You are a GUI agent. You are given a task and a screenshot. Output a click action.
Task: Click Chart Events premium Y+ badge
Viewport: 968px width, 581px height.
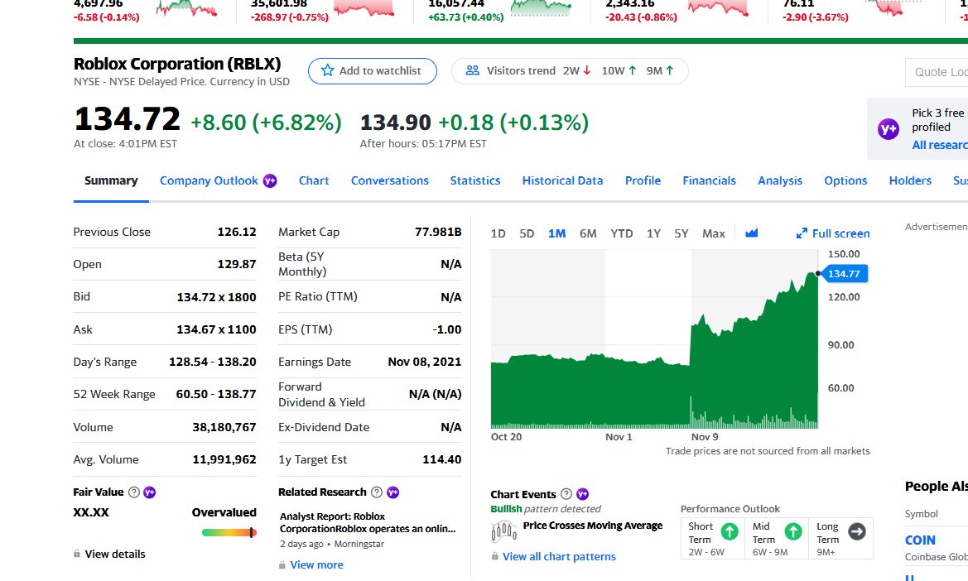pos(582,494)
